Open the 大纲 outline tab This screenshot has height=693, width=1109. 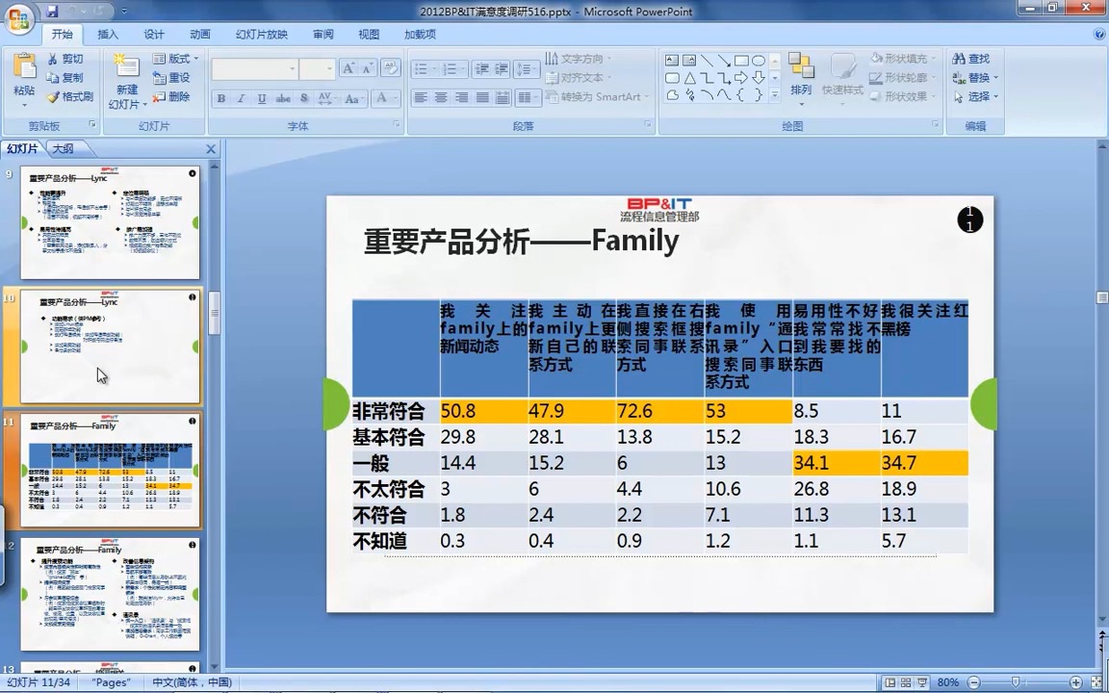coord(62,148)
